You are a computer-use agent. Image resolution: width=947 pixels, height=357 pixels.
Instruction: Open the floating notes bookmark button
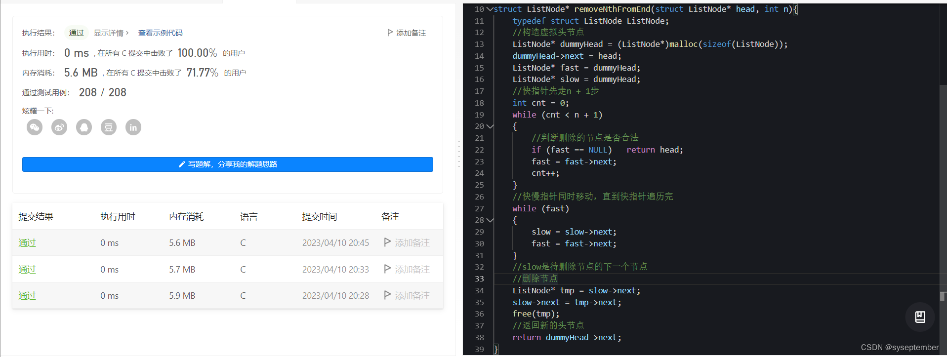click(x=920, y=317)
